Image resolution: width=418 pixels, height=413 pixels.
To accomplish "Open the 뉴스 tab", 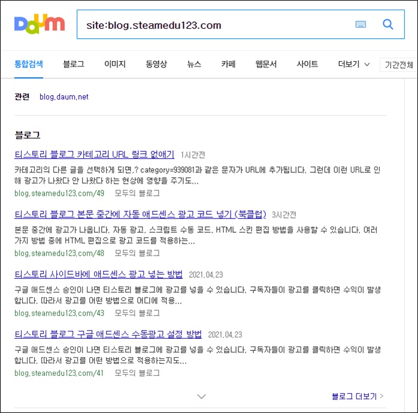I will coord(194,64).
